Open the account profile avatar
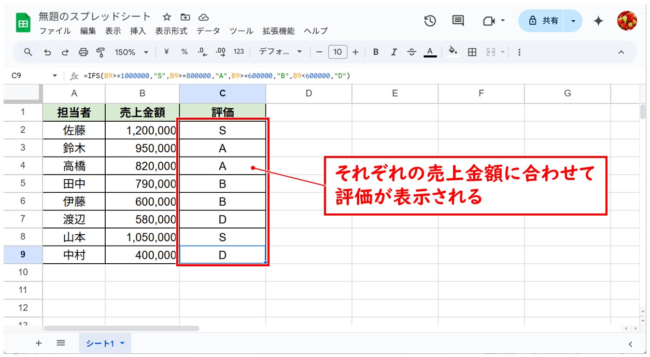Image resolution: width=650 pixels, height=357 pixels. (627, 21)
